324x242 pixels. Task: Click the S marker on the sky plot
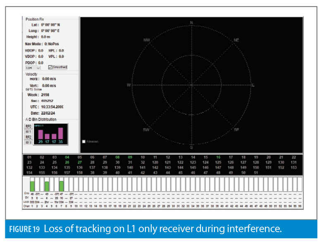[191, 147]
